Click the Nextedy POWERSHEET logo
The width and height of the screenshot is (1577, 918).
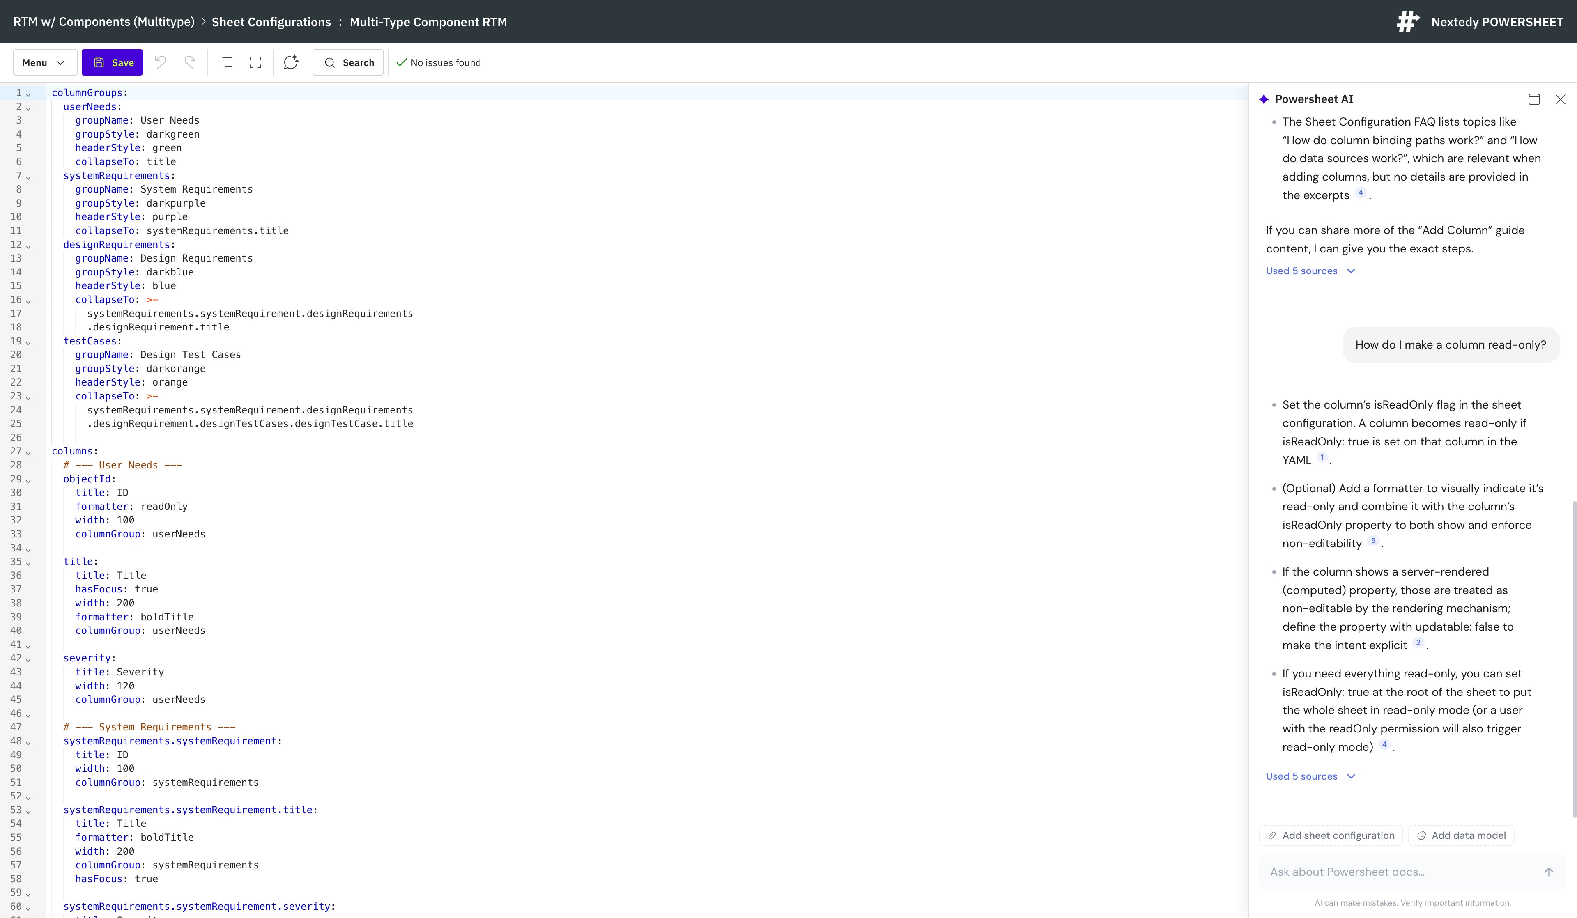point(1480,22)
